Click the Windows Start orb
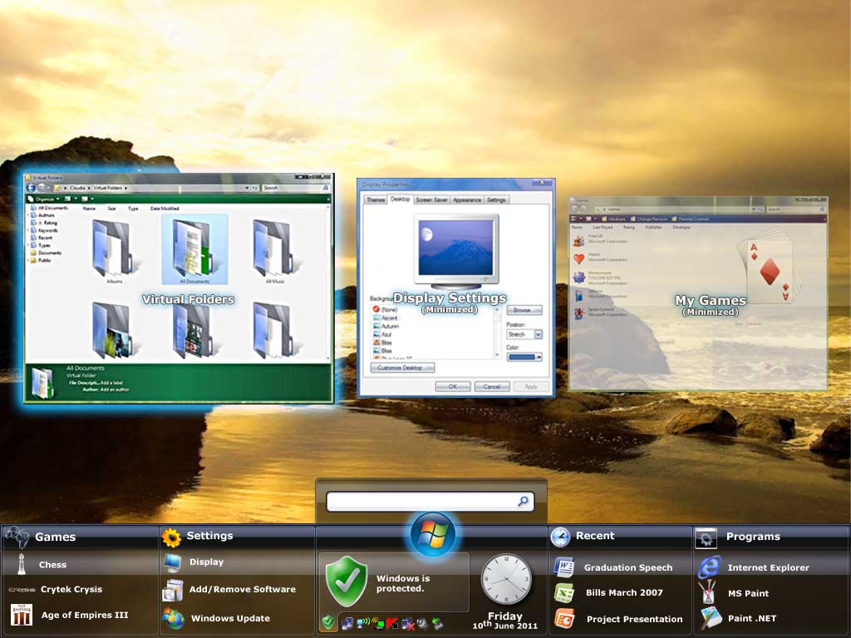The height and width of the screenshot is (638, 851). coord(432,534)
